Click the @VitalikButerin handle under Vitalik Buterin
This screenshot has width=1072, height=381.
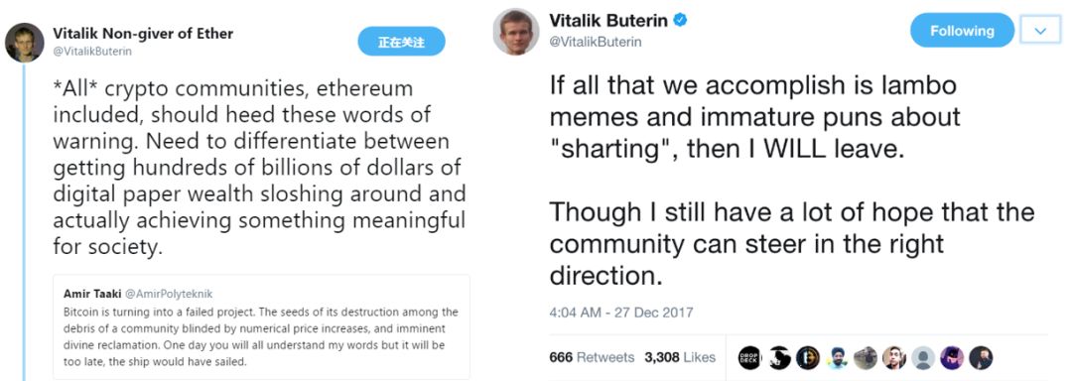(x=596, y=43)
